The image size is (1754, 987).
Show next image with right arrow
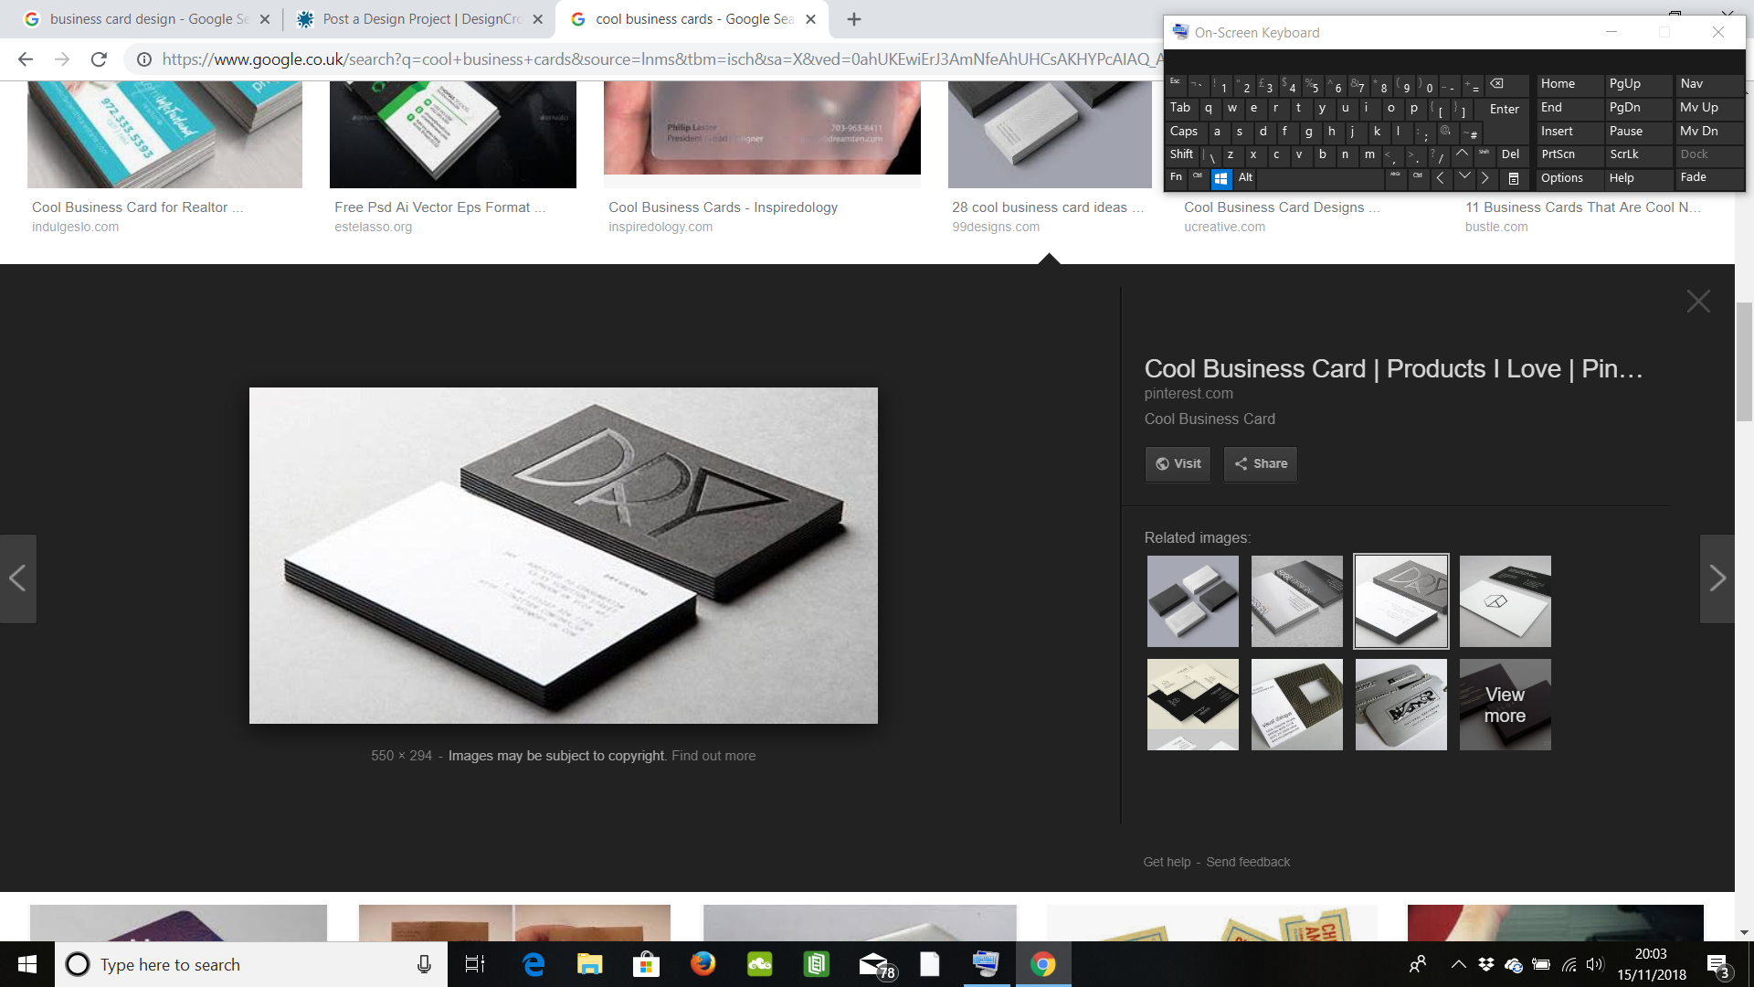click(1717, 578)
